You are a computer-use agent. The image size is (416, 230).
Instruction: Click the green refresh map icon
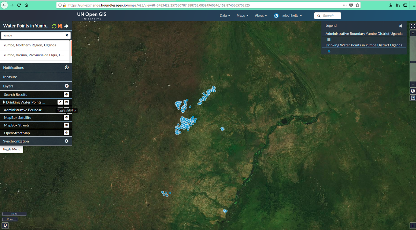coord(54,26)
